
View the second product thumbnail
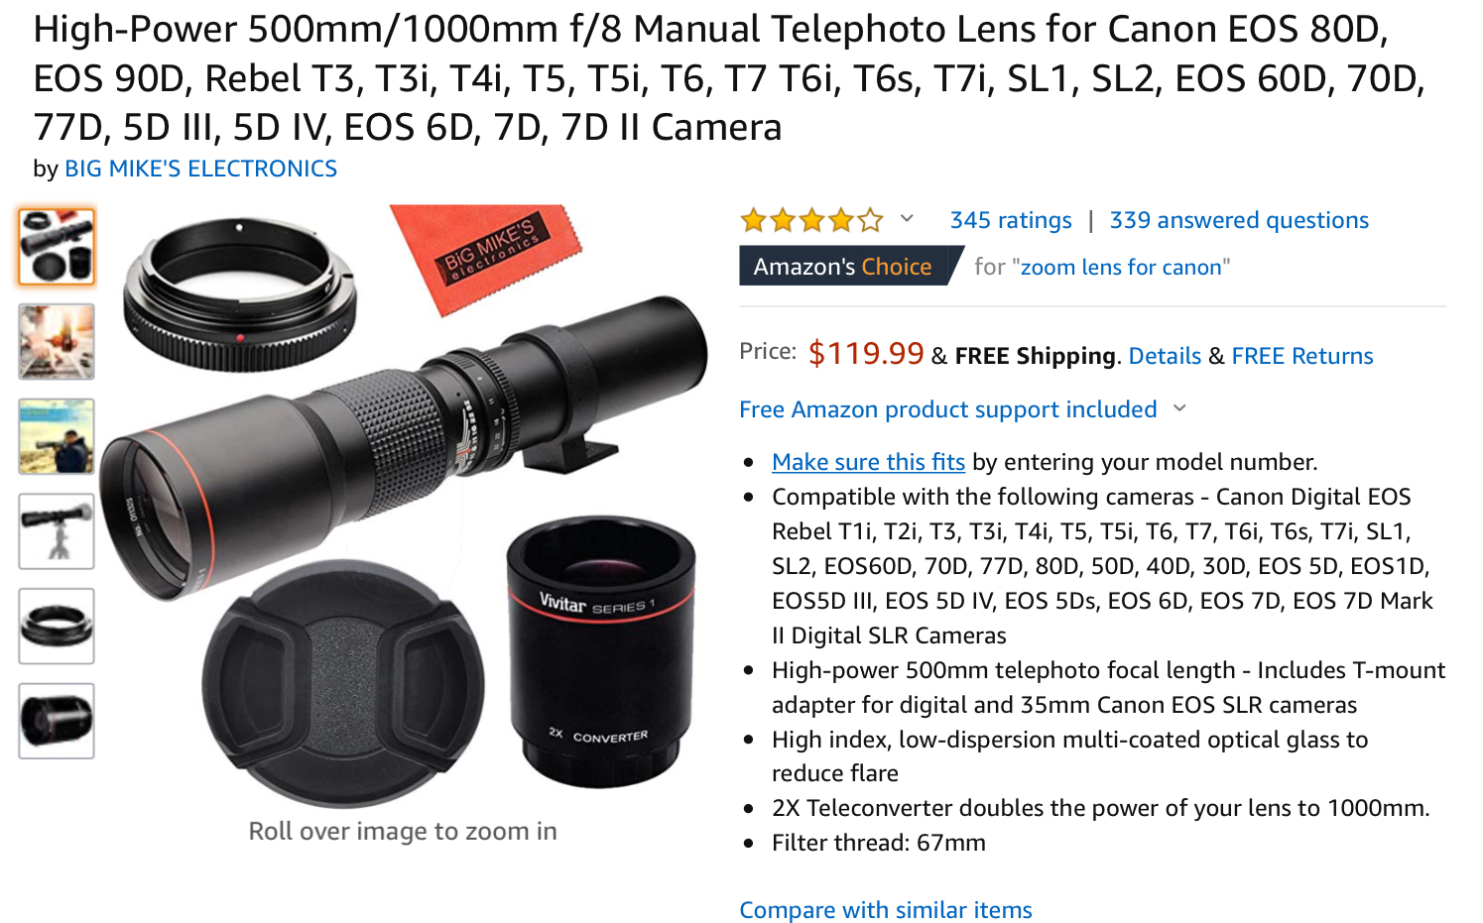[x=57, y=342]
